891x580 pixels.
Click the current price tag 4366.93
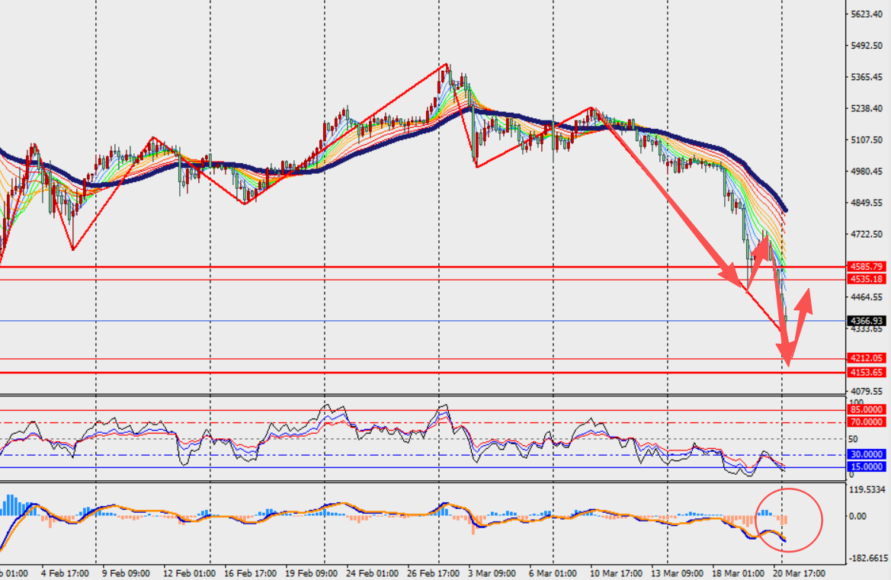(x=868, y=321)
